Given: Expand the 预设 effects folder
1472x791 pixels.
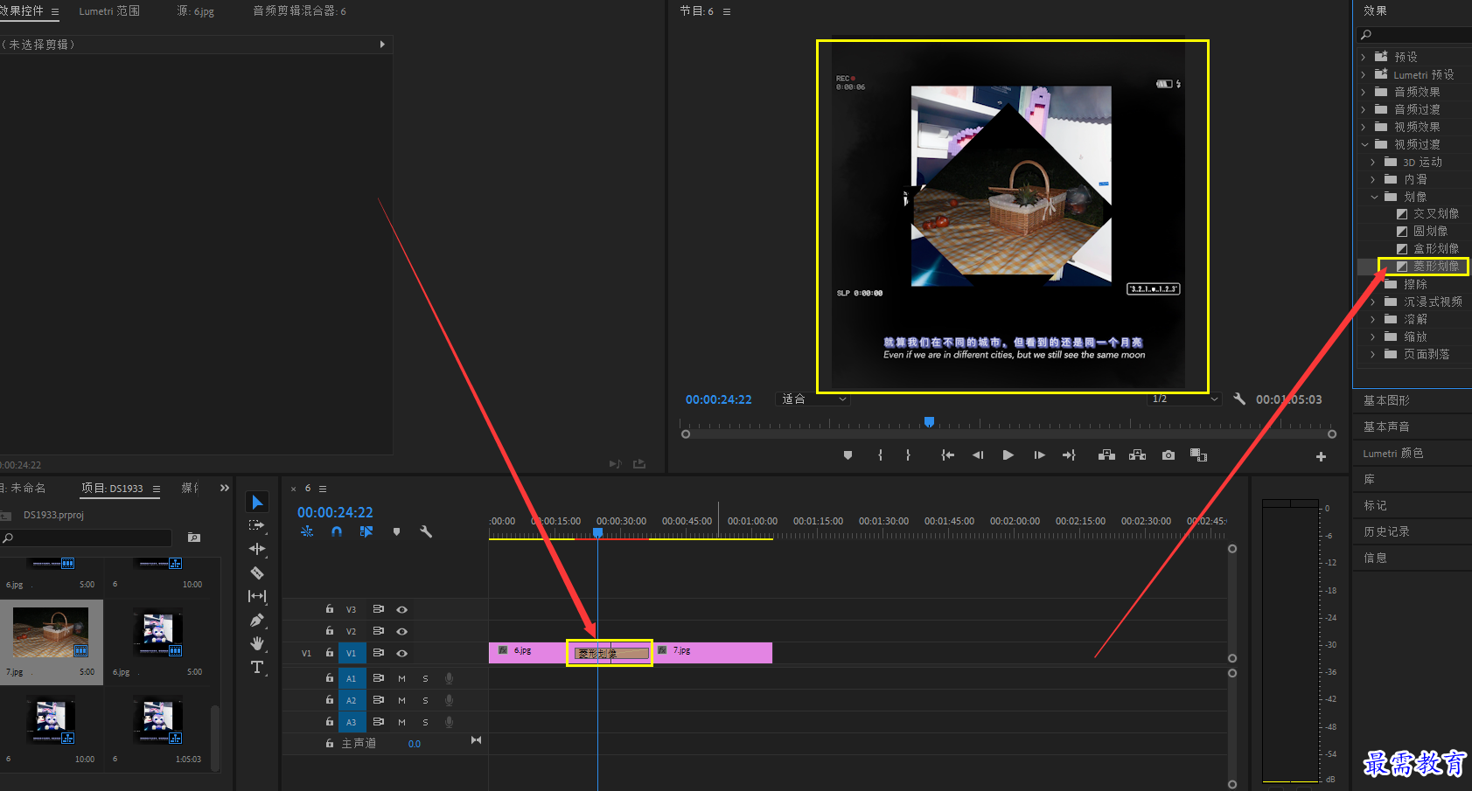Looking at the screenshot, I should [1364, 57].
